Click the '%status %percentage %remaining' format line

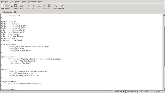(x=28, y=71)
